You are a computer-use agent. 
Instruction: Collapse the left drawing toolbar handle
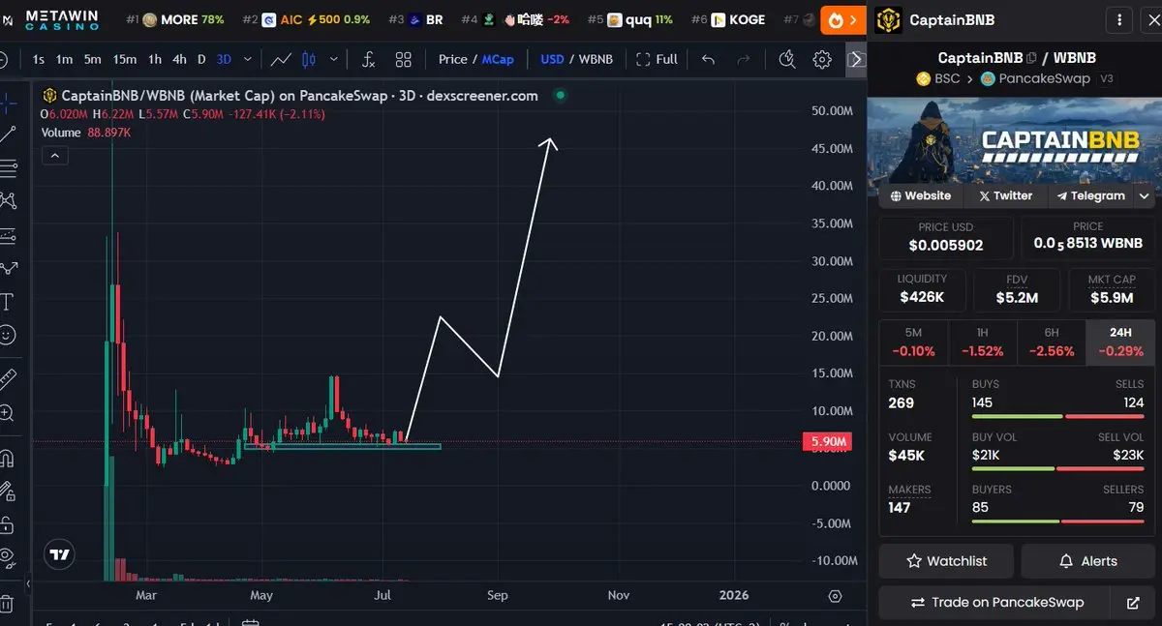(28, 584)
